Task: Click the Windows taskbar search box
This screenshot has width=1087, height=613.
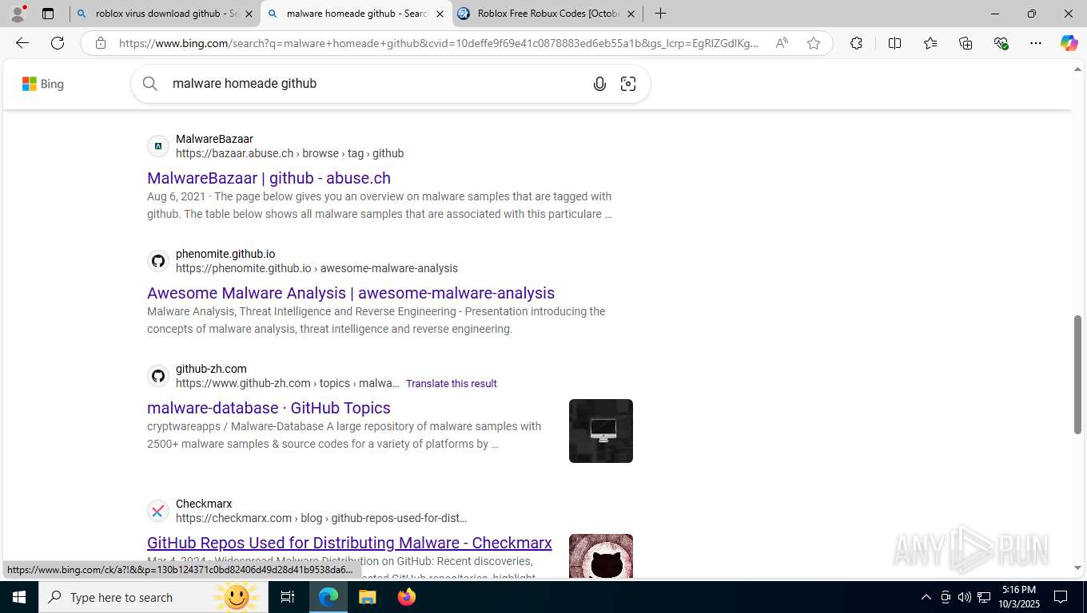Action: pyautogui.click(x=153, y=597)
